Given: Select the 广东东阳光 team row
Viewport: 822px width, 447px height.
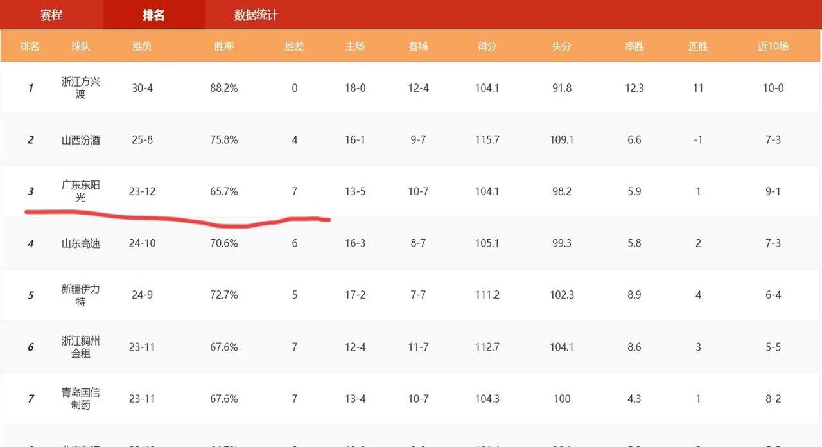Looking at the screenshot, I should click(80, 191).
